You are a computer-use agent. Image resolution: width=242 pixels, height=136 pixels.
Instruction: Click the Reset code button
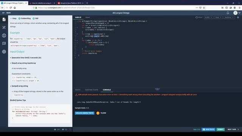click(x=199, y=17)
